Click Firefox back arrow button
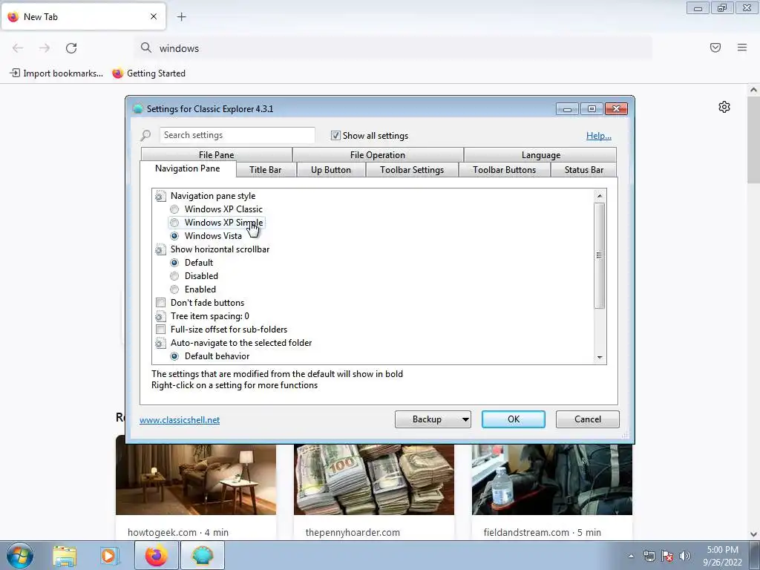760x570 pixels. (x=18, y=48)
